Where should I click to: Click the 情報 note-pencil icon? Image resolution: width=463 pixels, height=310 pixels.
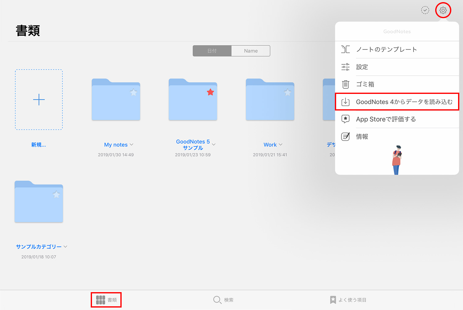point(345,136)
